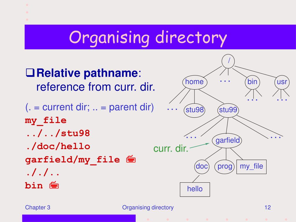Select the my_file box in tree

point(251,167)
